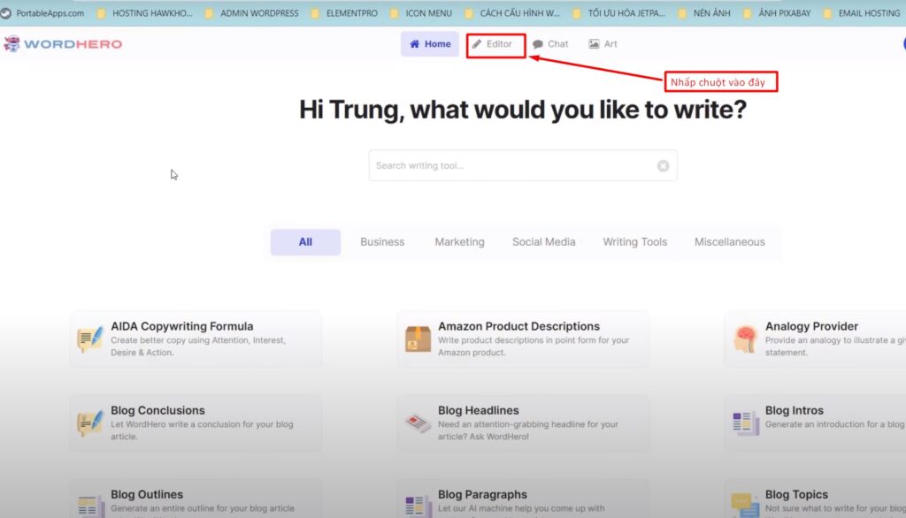The image size is (906, 518).
Task: Open the Chat tab
Action: 550,44
